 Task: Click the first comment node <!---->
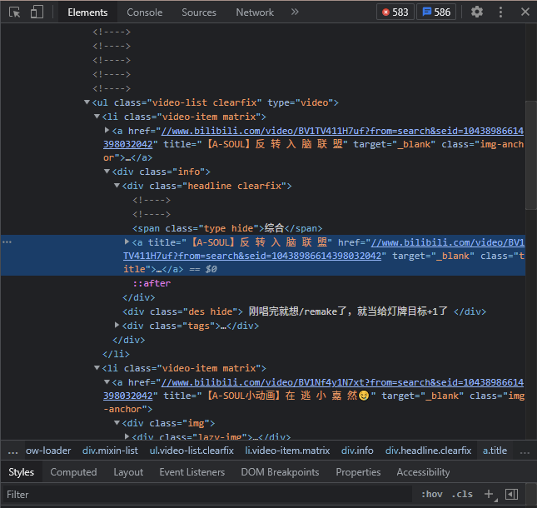coord(112,32)
